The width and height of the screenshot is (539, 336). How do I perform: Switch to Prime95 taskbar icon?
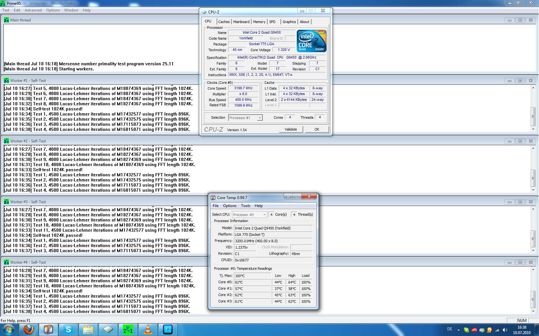pos(128,329)
